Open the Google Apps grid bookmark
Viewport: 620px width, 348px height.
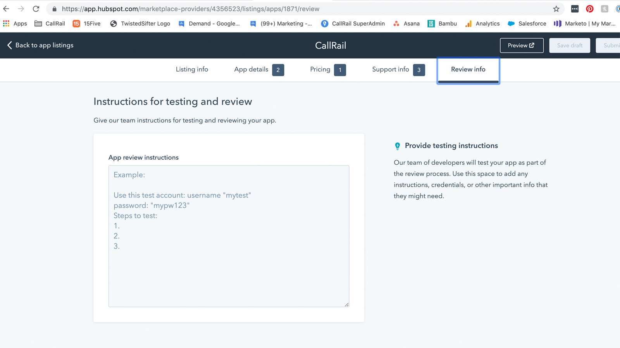(x=6, y=24)
